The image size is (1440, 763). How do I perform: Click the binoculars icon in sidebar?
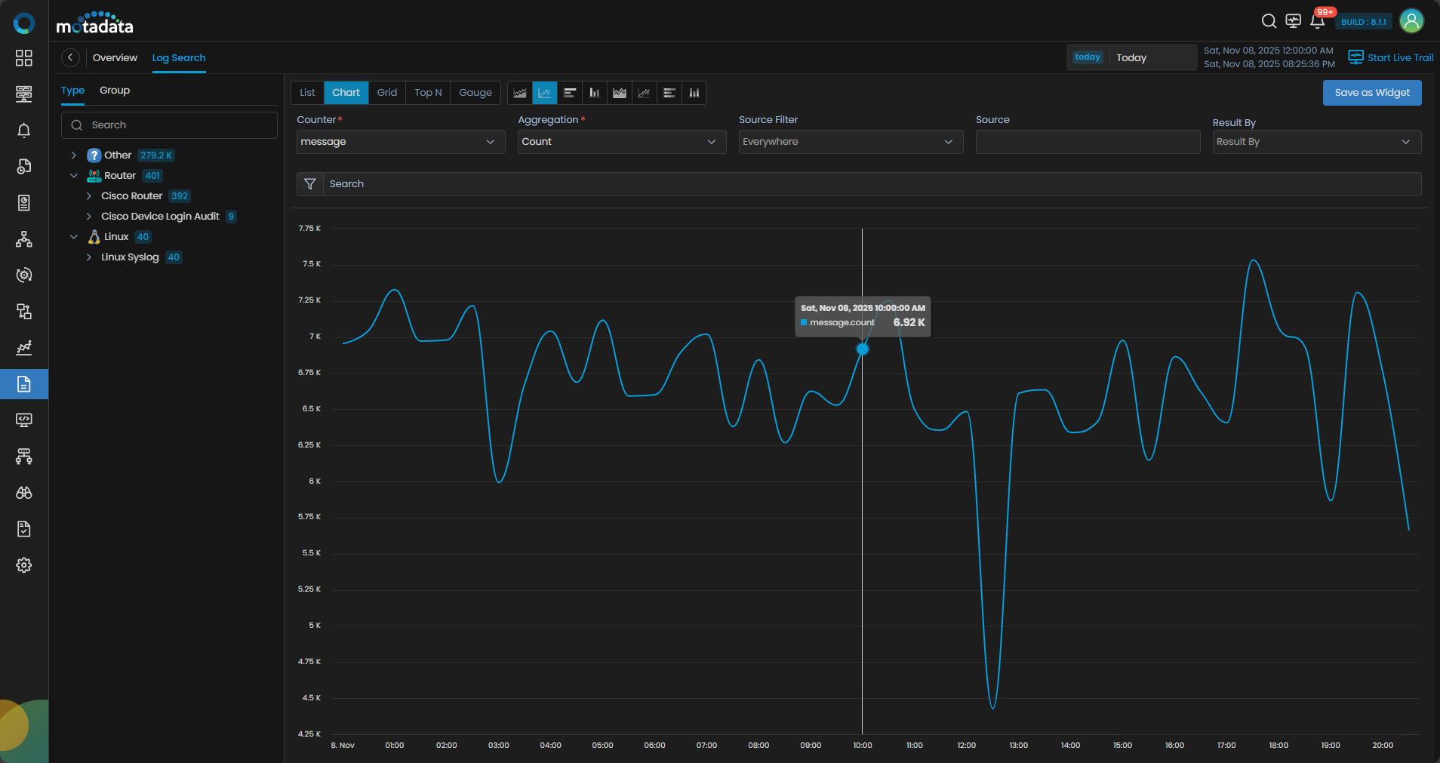[x=24, y=493]
